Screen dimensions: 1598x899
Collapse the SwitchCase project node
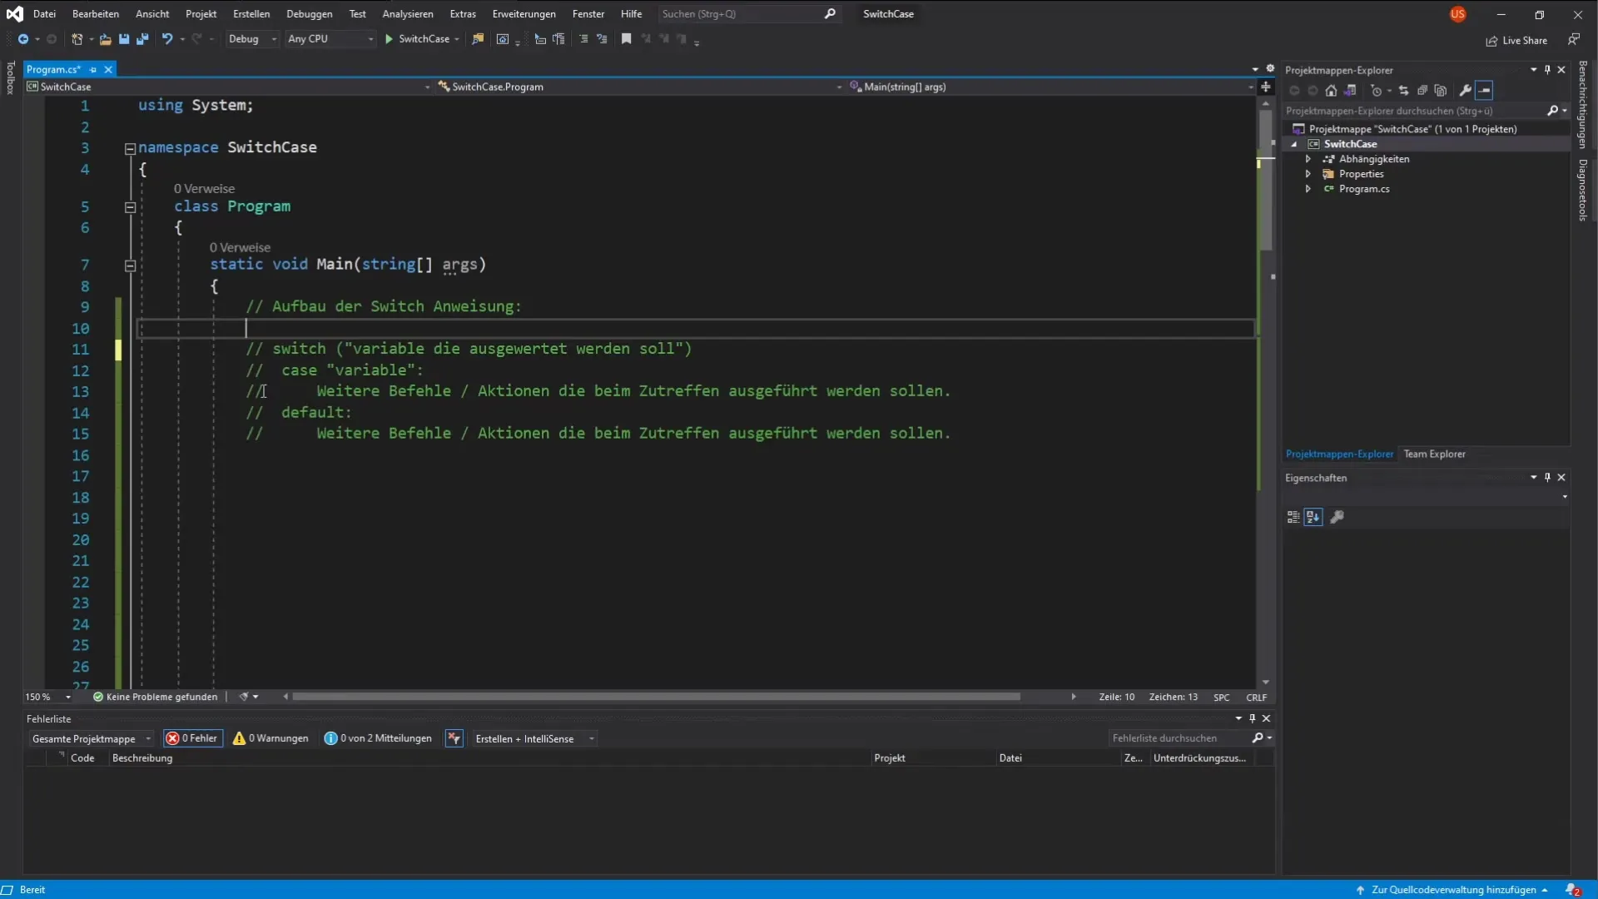1294,144
